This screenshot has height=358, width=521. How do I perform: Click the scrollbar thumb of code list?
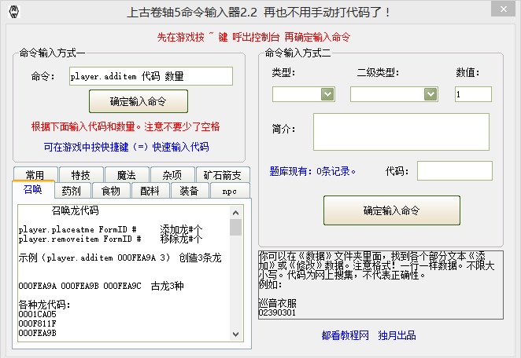point(235,227)
